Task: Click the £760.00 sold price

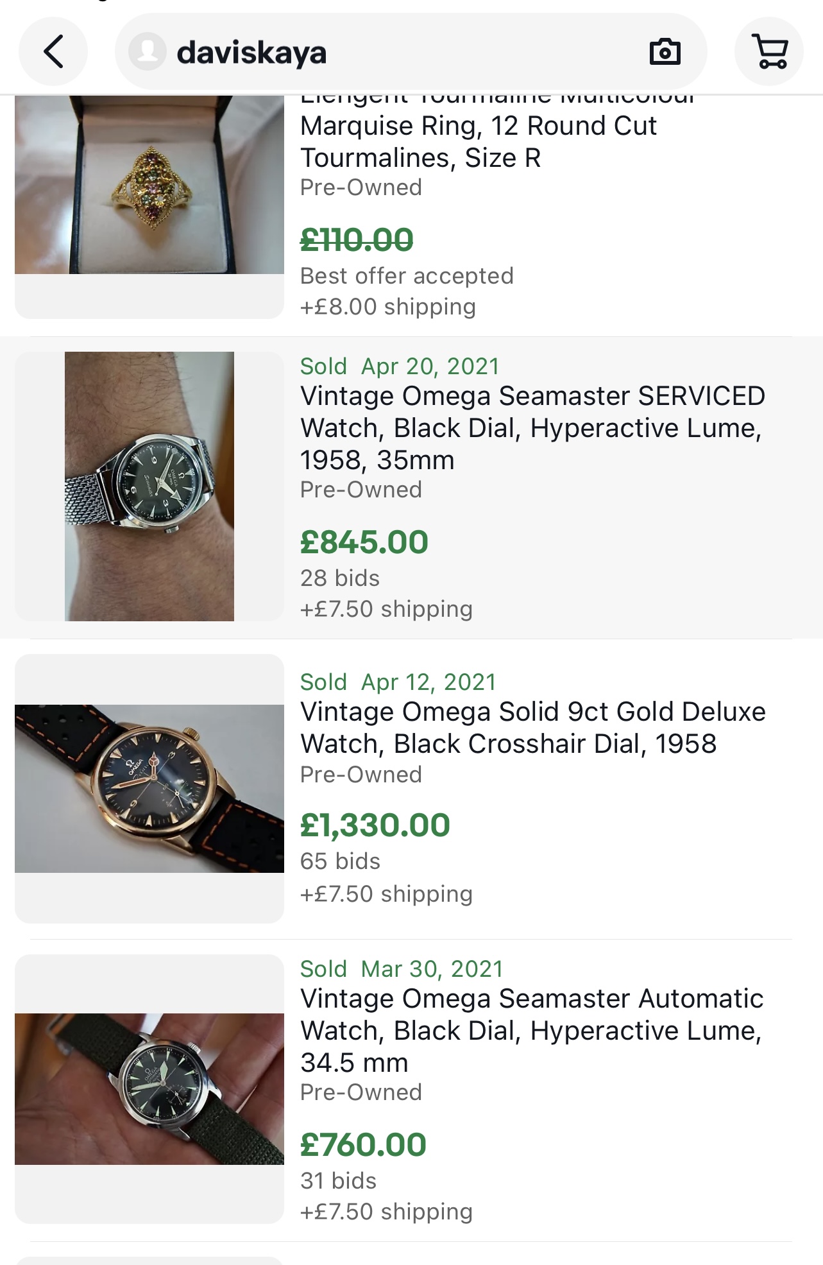Action: [363, 1145]
